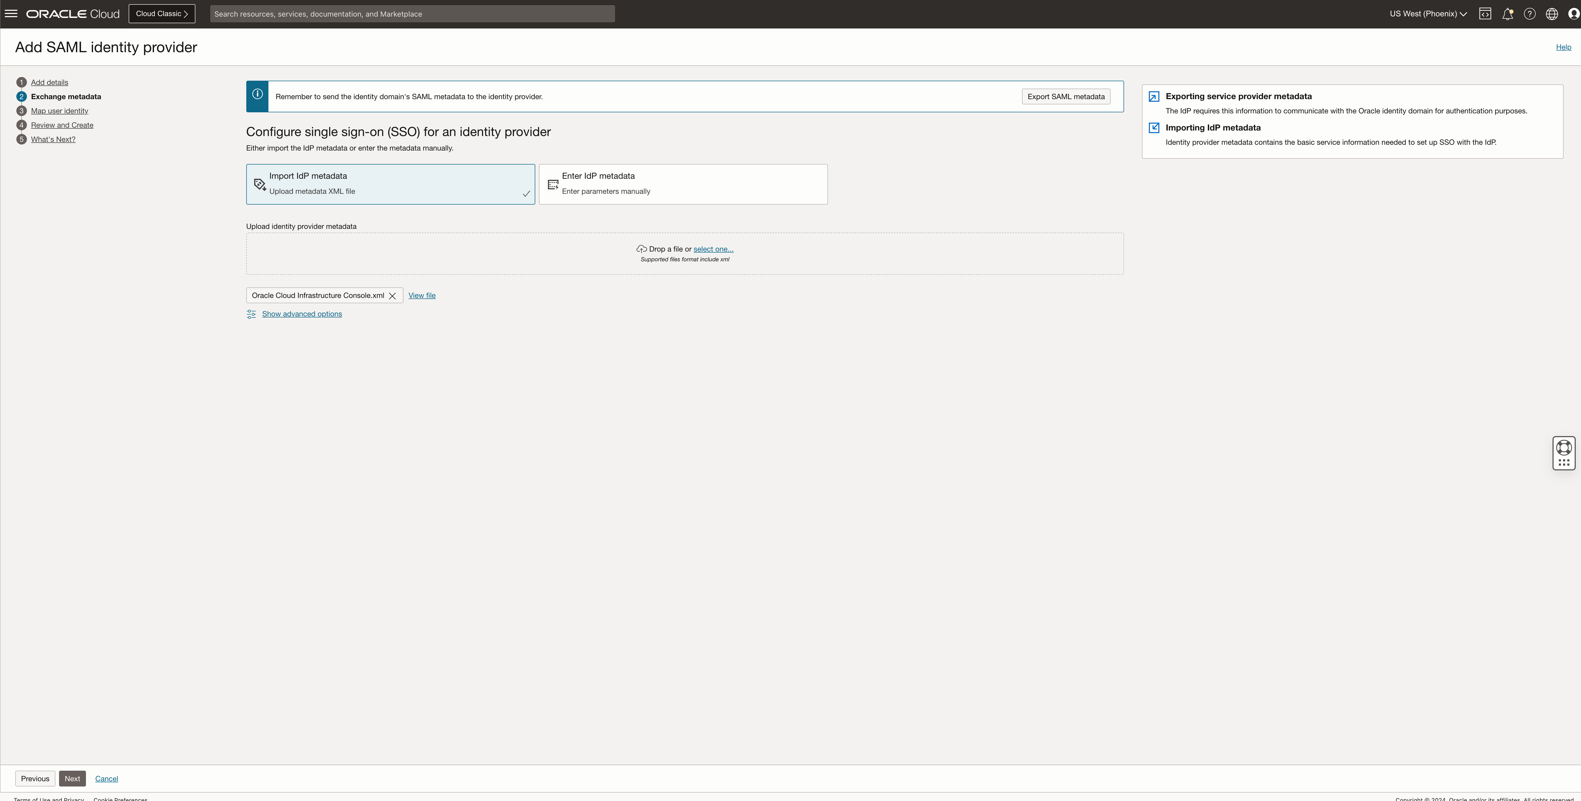Expand Show advanced options
This screenshot has width=1581, height=801.
point(302,314)
